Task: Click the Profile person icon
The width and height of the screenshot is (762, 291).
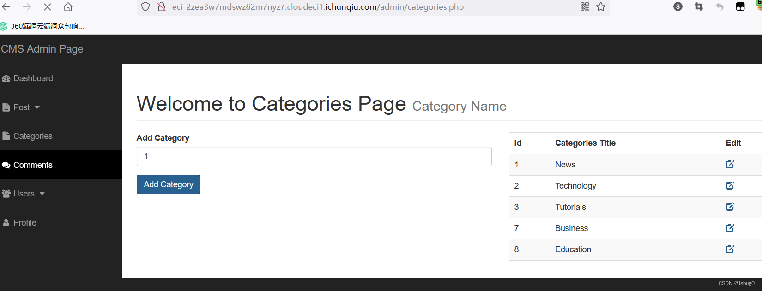Action: tap(6, 223)
